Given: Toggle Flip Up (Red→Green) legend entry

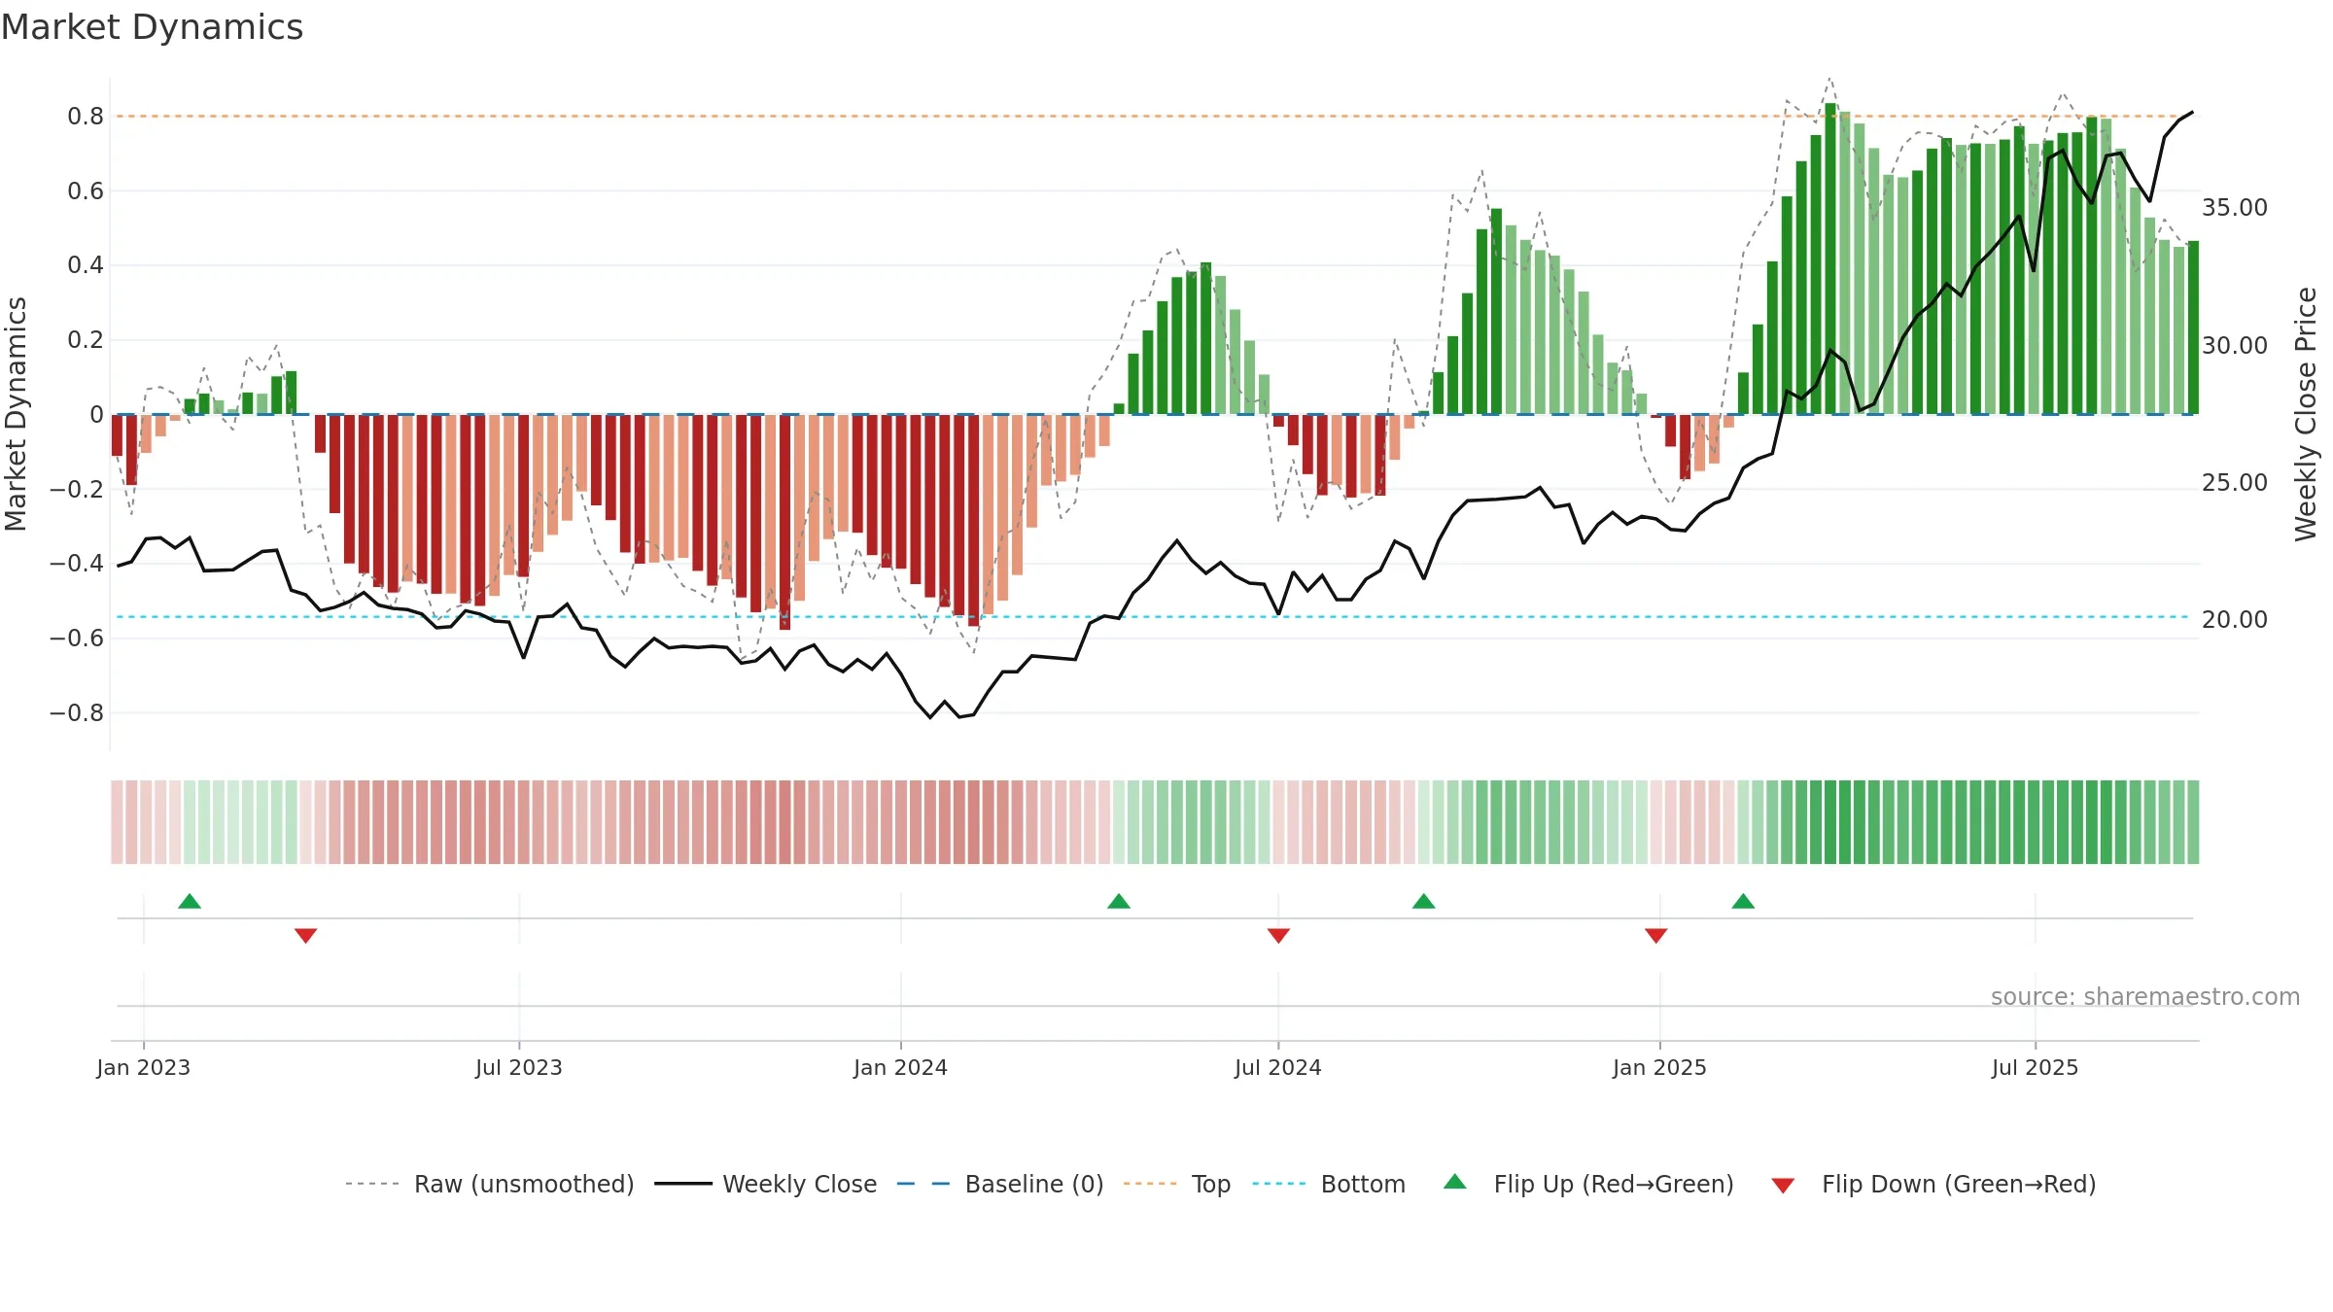Looking at the screenshot, I should click(x=1588, y=1184).
